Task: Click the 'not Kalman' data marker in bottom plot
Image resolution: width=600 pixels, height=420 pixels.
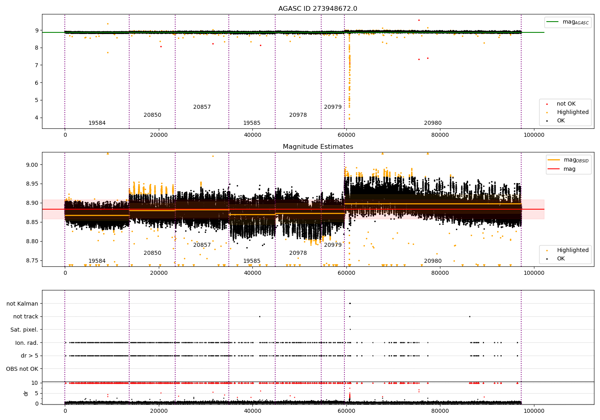Action: tap(350, 303)
